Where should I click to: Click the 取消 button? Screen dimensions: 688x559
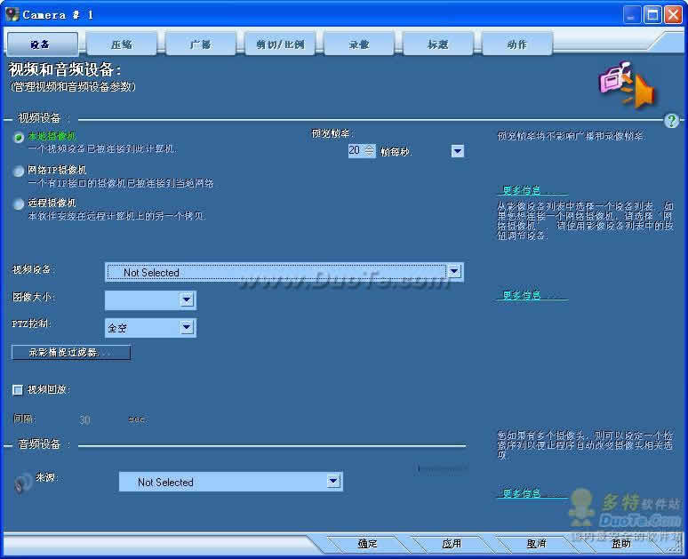click(536, 544)
